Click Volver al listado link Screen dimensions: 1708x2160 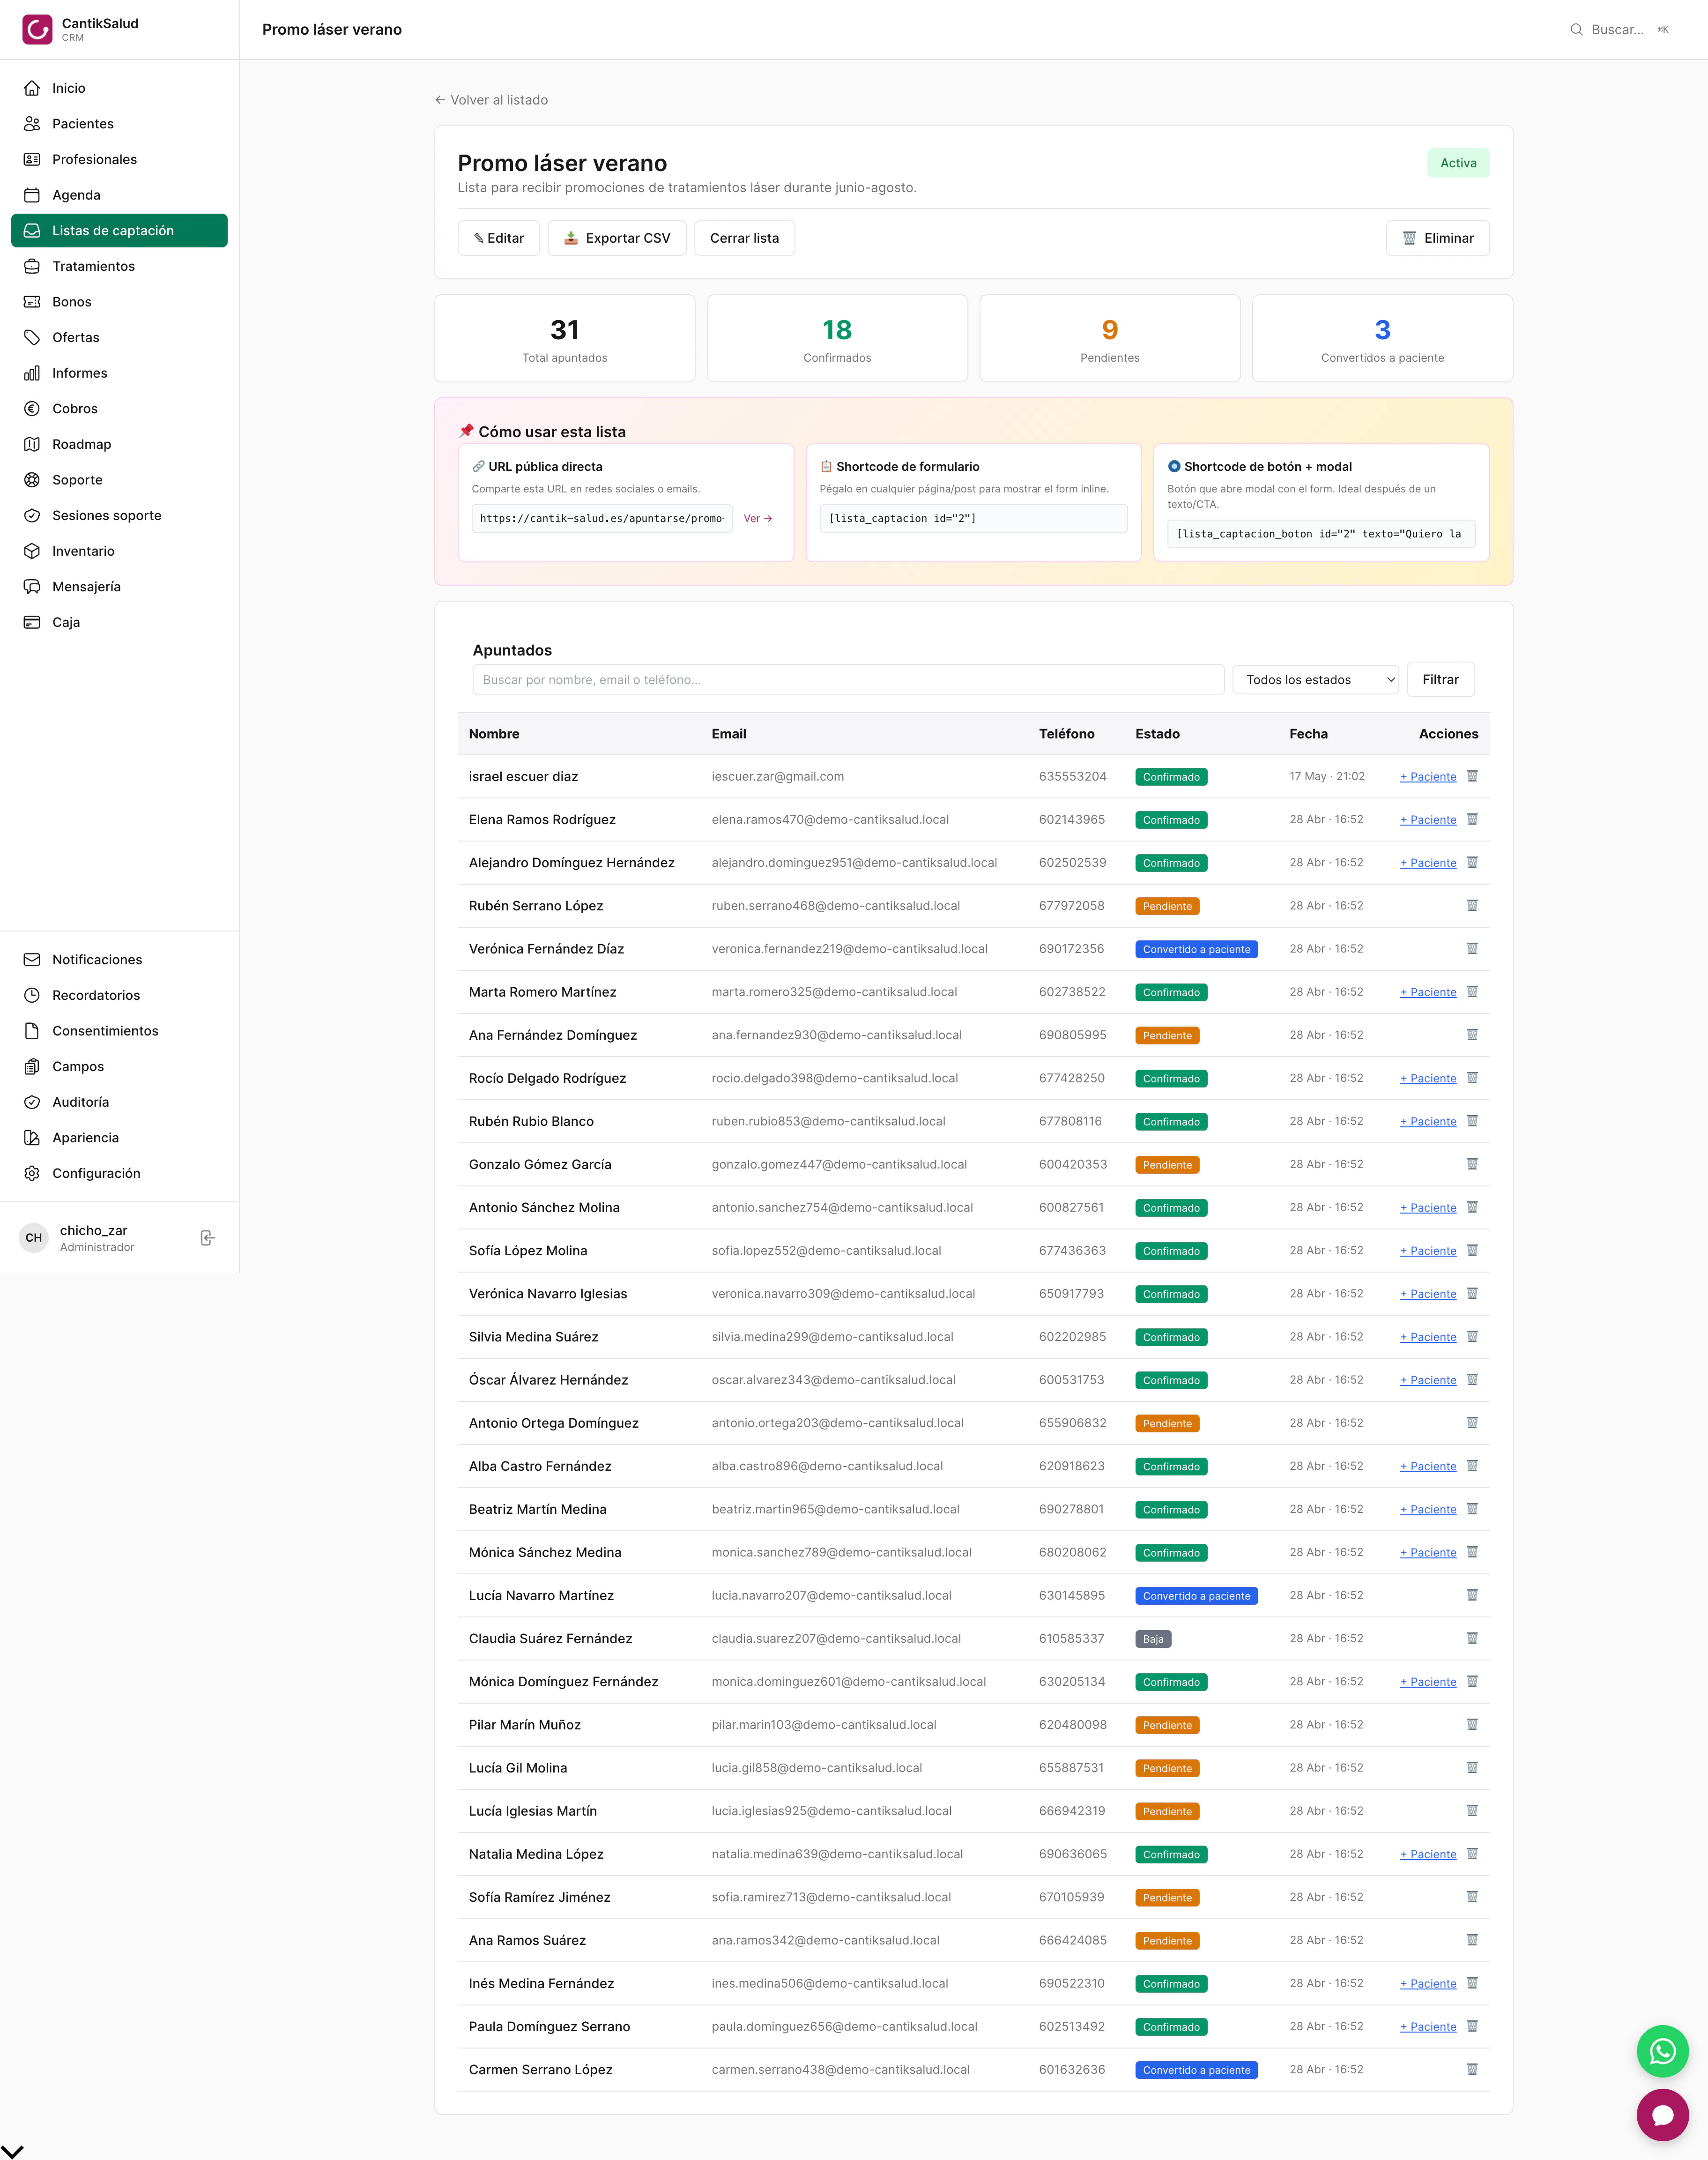point(491,100)
